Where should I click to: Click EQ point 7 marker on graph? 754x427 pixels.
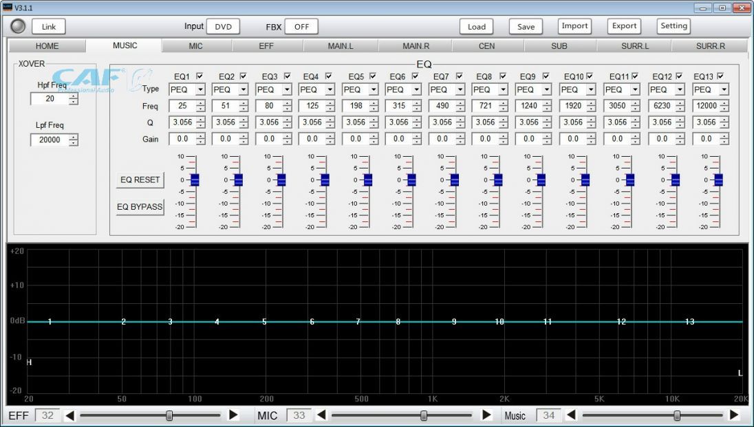tap(358, 322)
